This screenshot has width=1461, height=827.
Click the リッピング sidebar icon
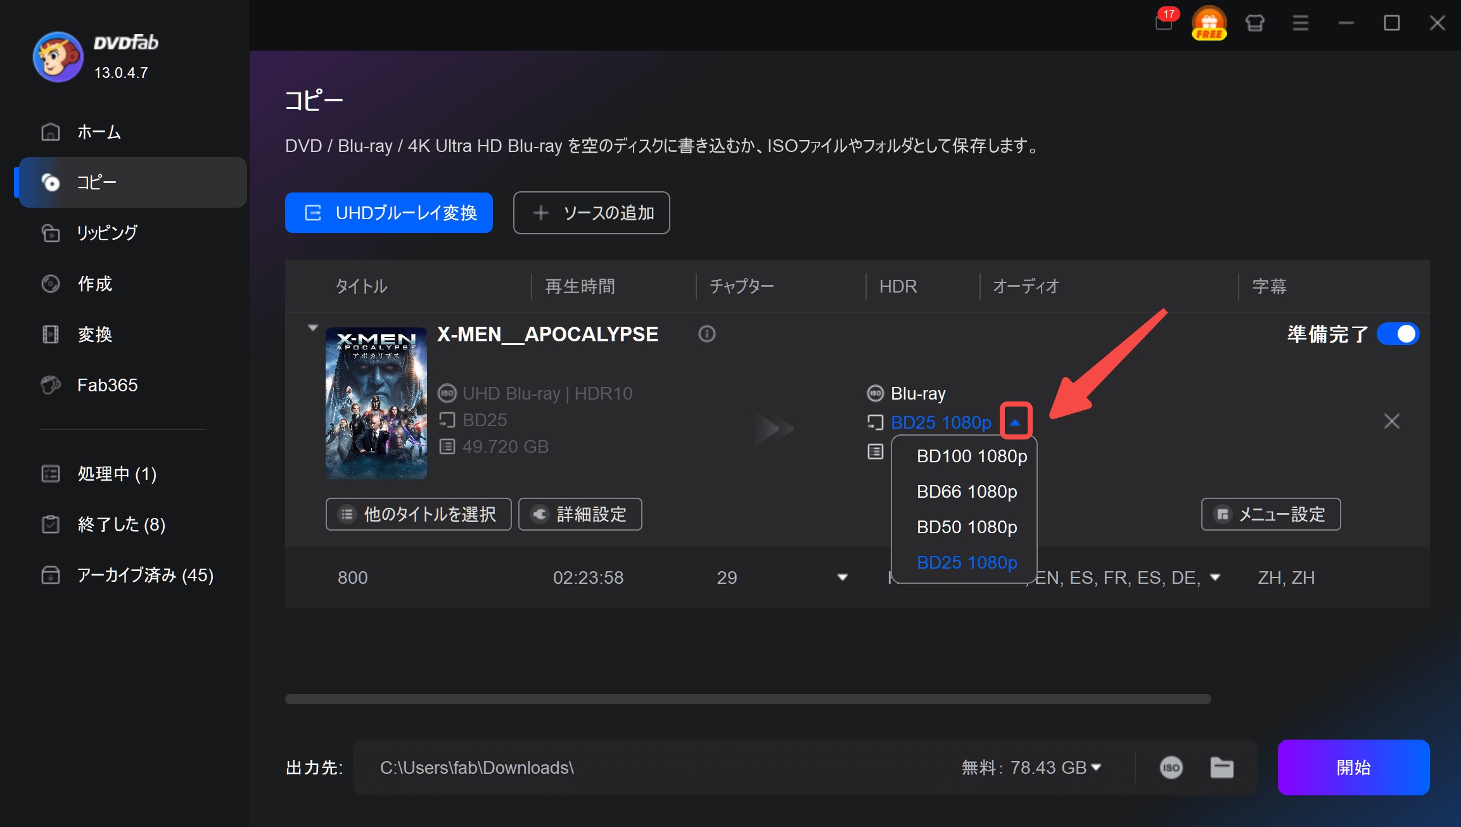point(51,233)
